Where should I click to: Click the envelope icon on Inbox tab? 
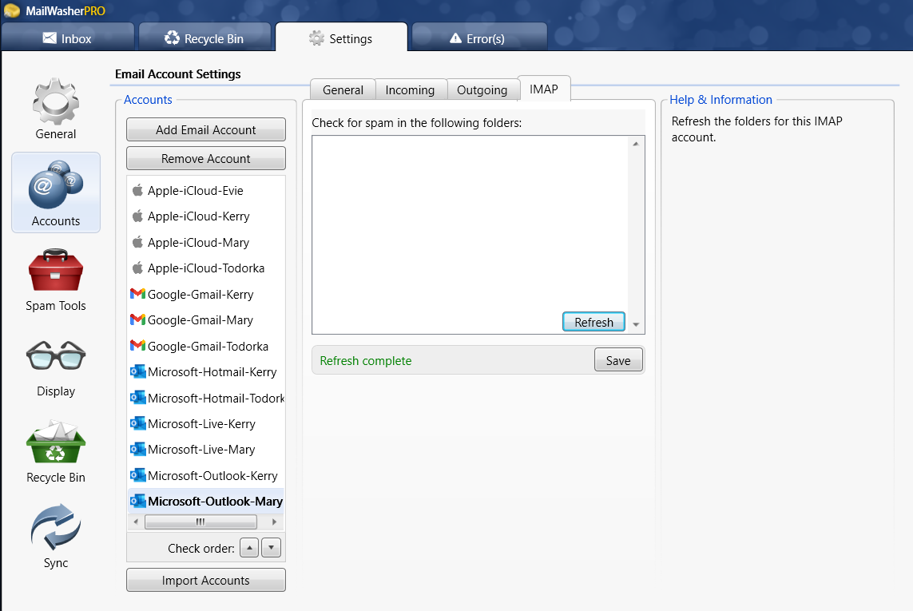50,38
